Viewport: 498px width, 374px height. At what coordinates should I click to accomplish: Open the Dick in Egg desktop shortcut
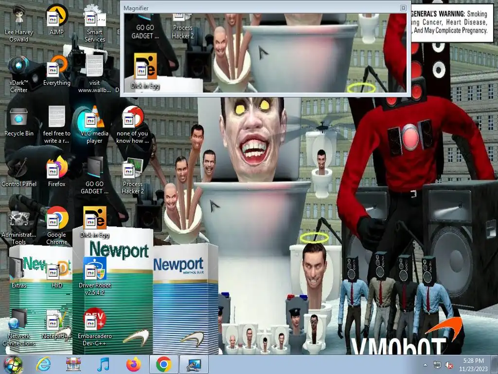coord(95,223)
